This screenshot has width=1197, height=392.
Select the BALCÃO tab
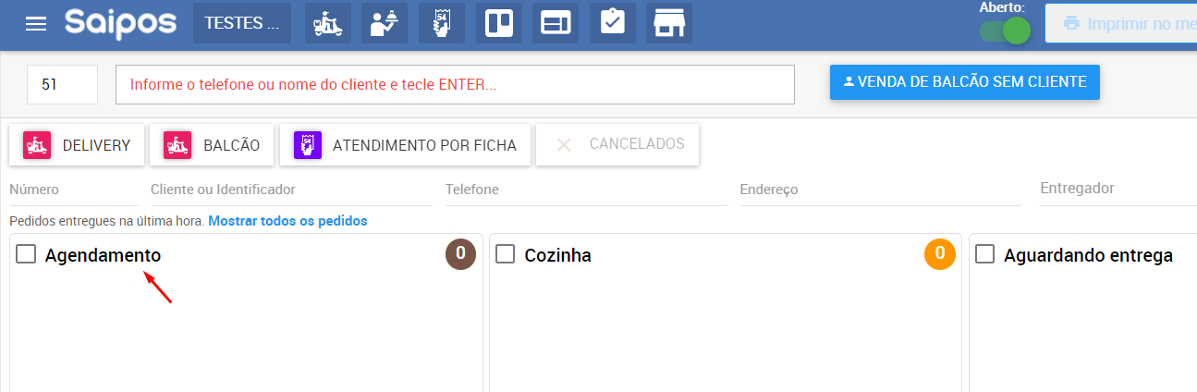[212, 145]
